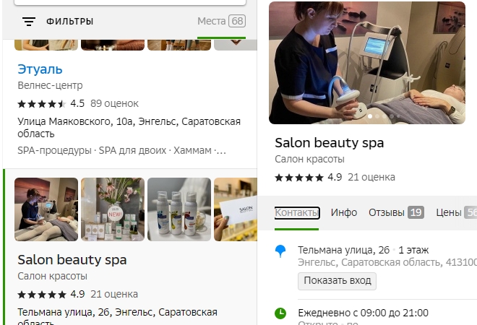Switch to the Инфо tab
This screenshot has width=477, height=325.
coord(344,212)
